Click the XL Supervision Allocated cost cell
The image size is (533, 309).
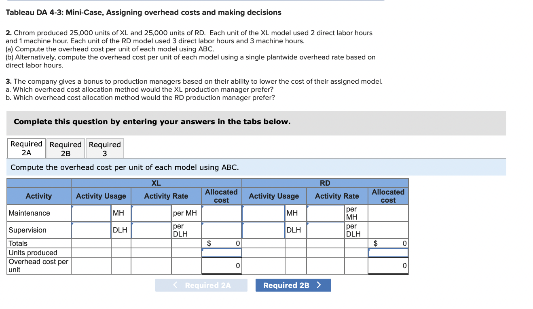tap(221, 230)
